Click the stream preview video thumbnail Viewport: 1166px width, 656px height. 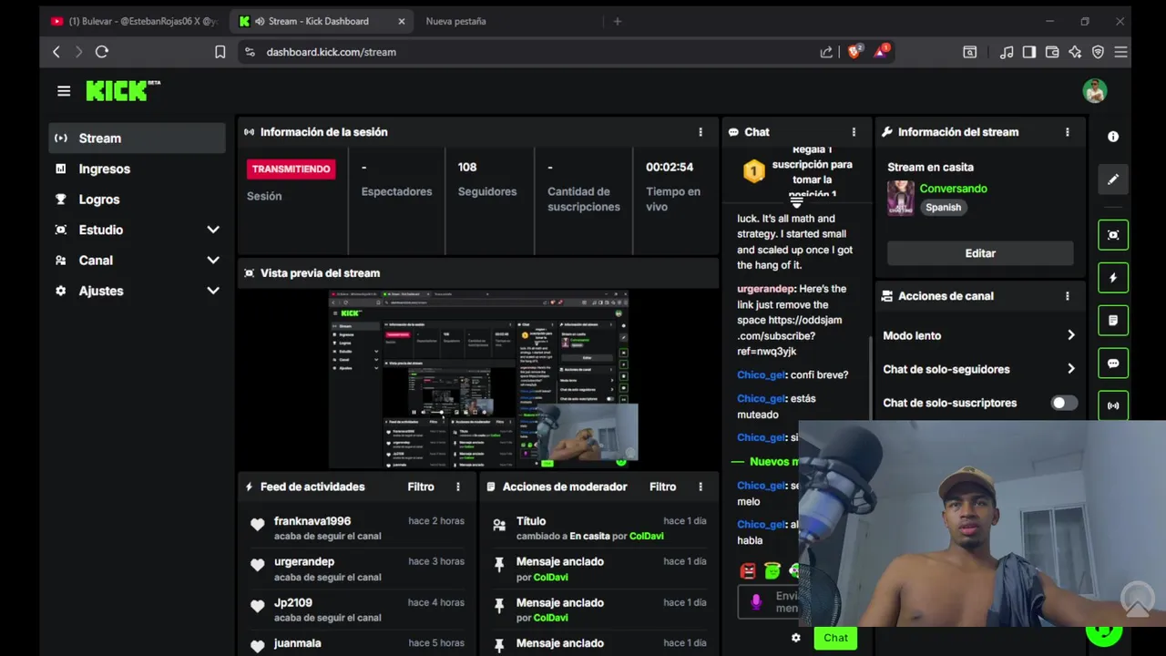pos(479,379)
